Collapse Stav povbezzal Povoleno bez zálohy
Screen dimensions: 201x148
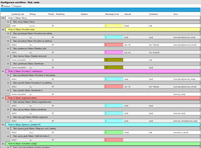point(8,33)
